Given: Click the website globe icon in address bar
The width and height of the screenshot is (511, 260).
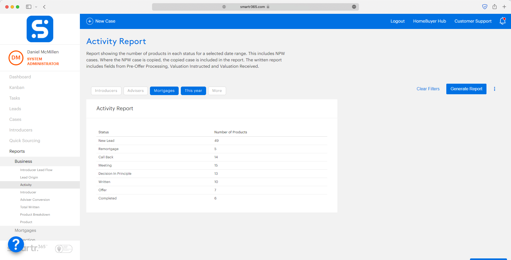Looking at the screenshot, I should [224, 7].
